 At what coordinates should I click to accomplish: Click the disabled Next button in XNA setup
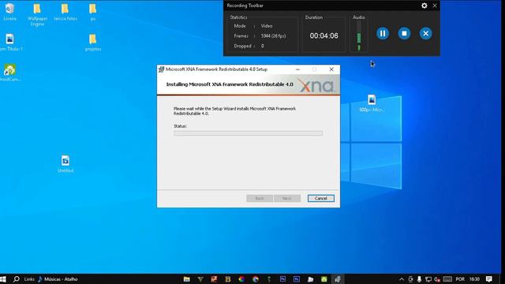[287, 198]
